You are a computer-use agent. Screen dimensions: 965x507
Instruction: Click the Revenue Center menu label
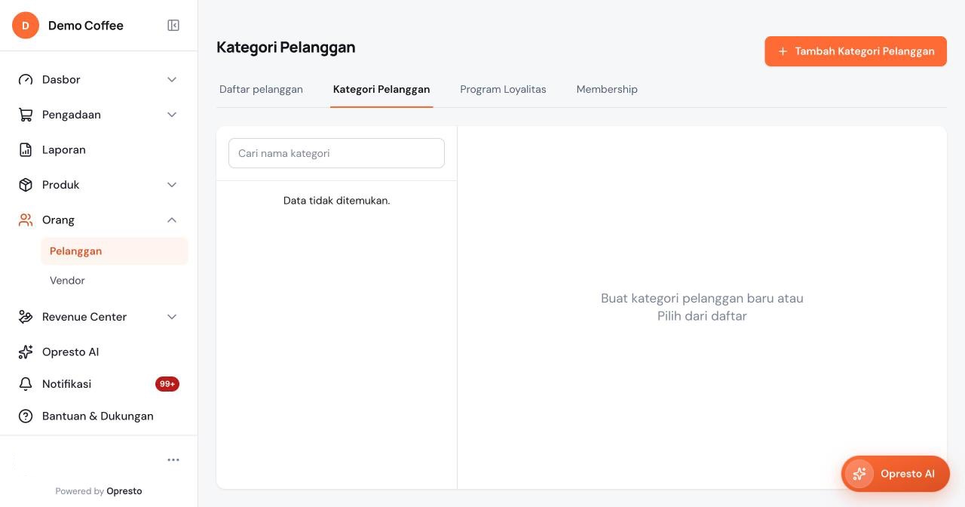tap(84, 317)
